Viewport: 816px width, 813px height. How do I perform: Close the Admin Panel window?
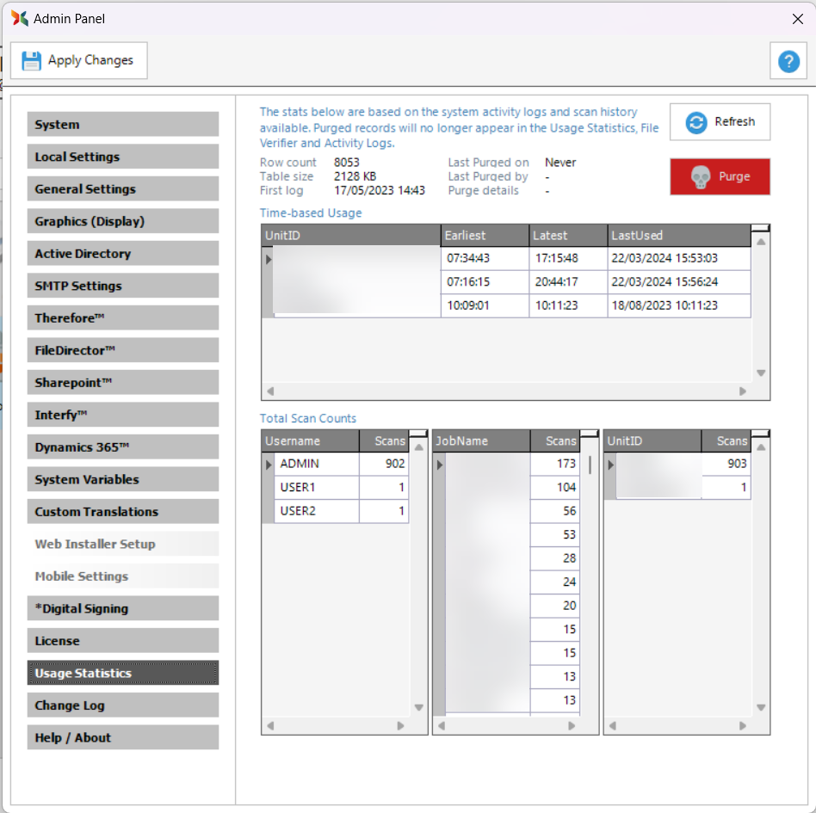click(797, 18)
